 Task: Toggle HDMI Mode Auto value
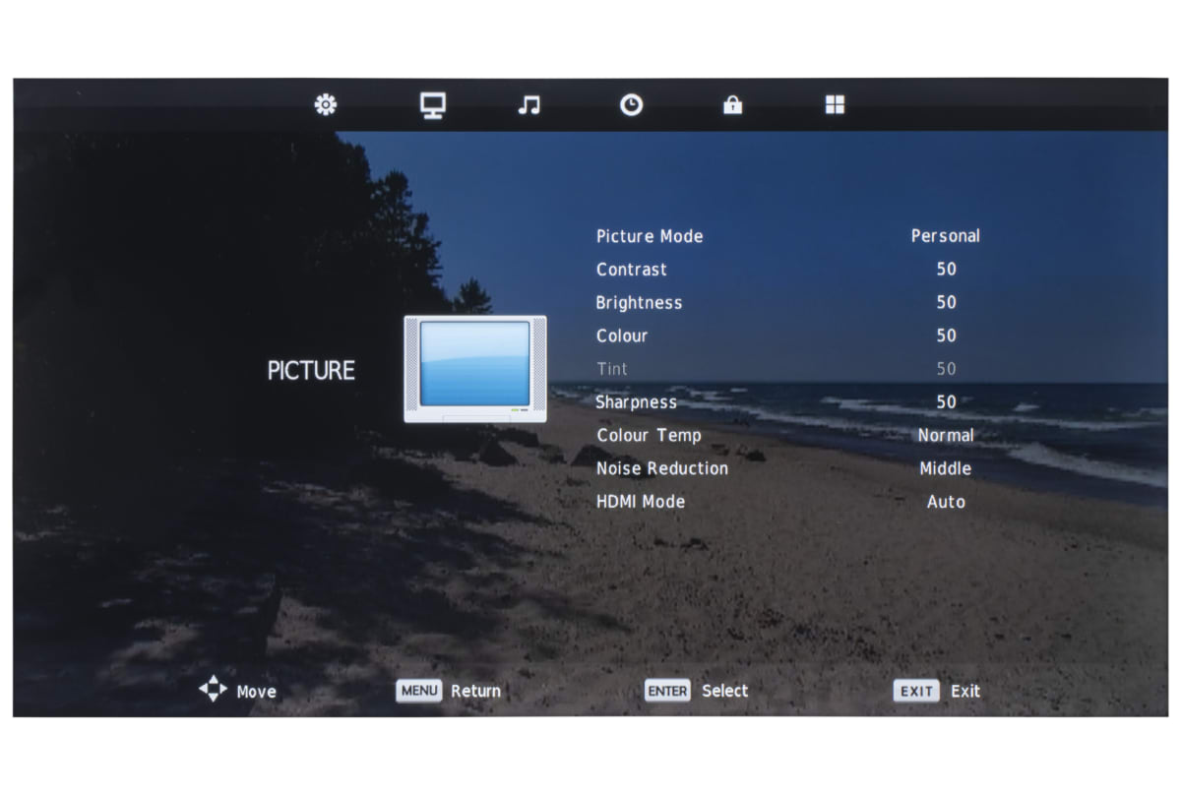pyautogui.click(x=945, y=502)
